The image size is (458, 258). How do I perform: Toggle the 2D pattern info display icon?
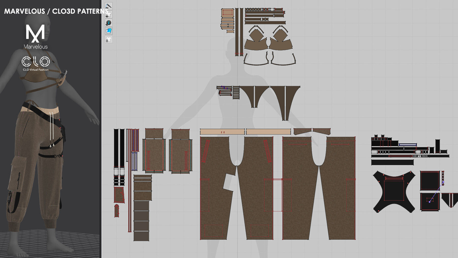tap(109, 23)
